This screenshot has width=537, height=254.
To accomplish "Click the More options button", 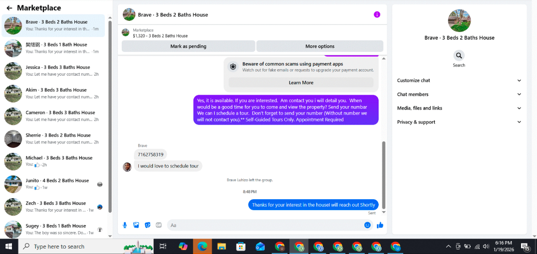I will (320, 46).
